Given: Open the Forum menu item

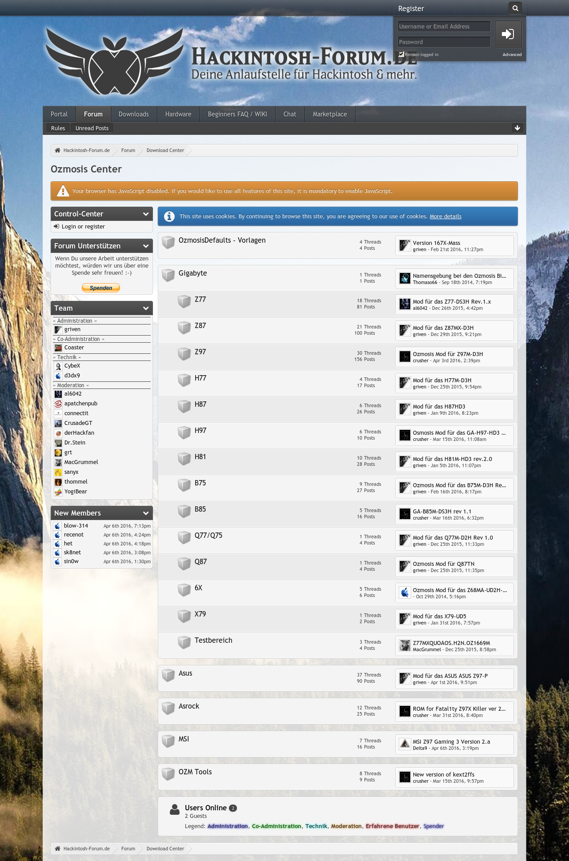Looking at the screenshot, I should tap(93, 114).
